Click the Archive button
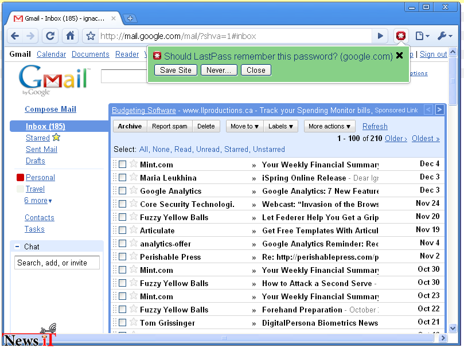This screenshot has width=464, height=348. pyautogui.click(x=130, y=126)
